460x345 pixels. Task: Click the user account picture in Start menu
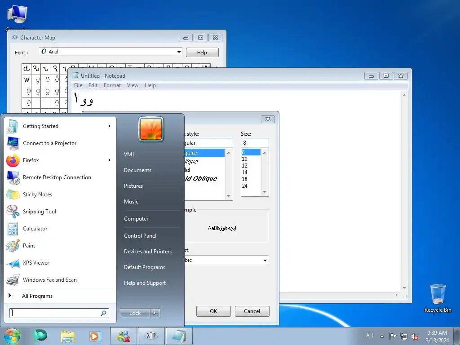(151, 129)
